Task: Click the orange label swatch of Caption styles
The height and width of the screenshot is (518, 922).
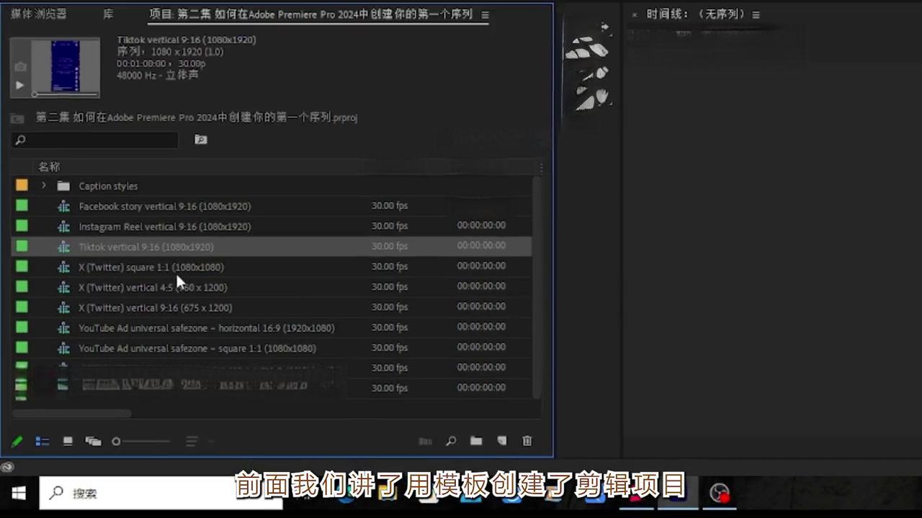Action: click(22, 186)
